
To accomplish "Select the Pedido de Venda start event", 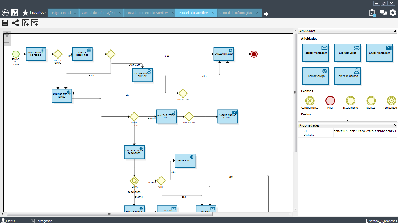I will click(16, 54).
